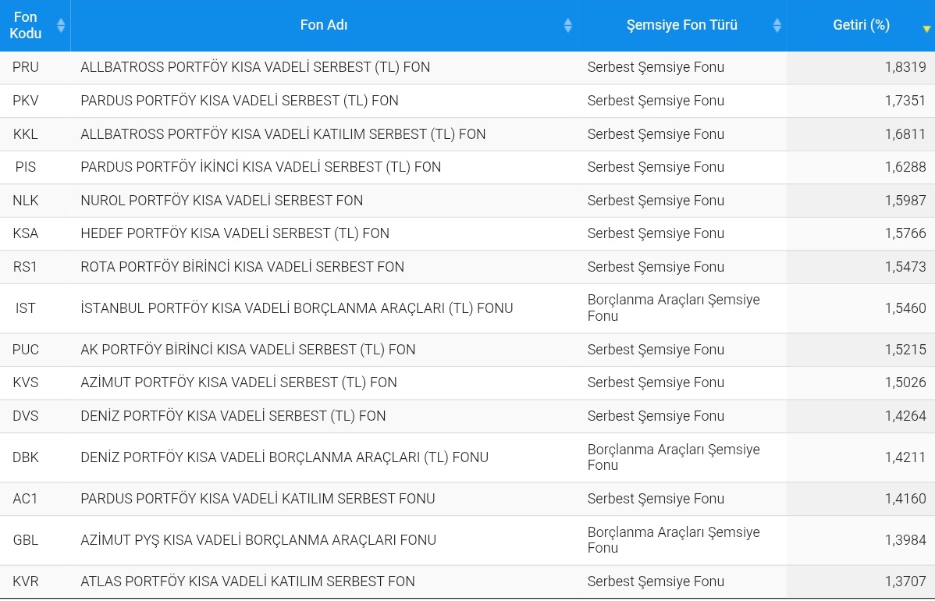
Task: Click the Getiri (%) column header
Action: click(x=861, y=25)
